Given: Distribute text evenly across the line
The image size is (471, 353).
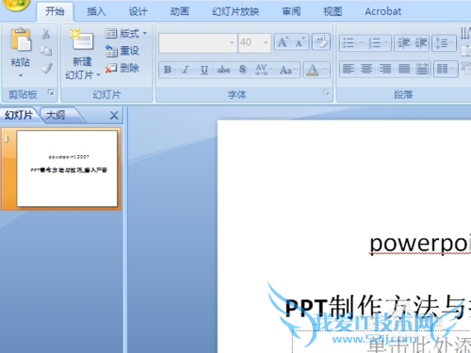Looking at the screenshot, I should (422, 69).
